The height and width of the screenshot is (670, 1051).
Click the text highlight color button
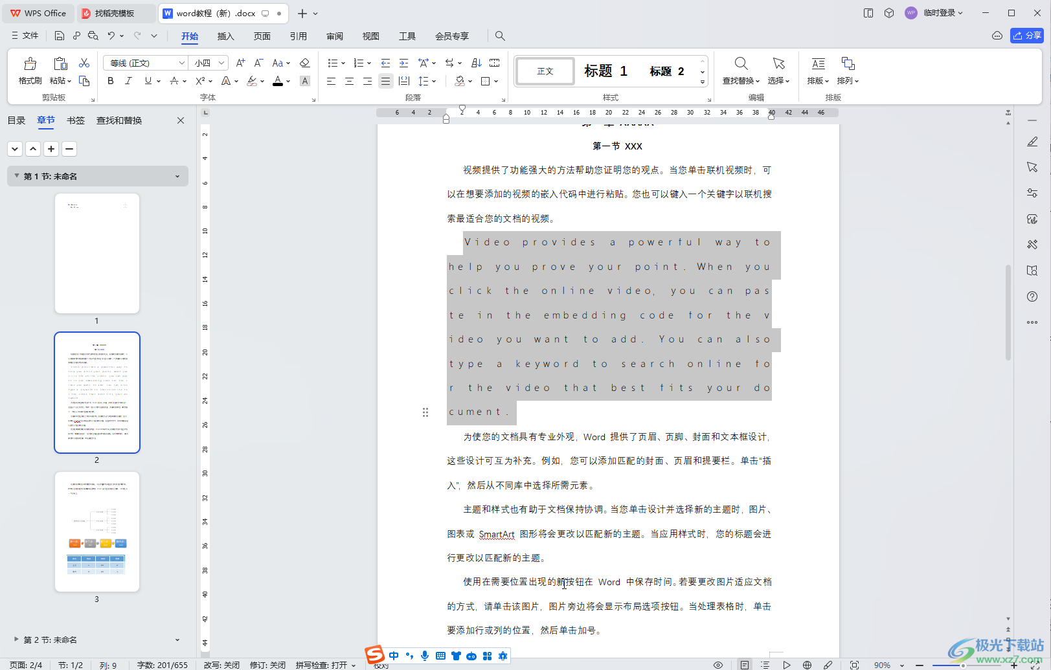click(x=252, y=81)
